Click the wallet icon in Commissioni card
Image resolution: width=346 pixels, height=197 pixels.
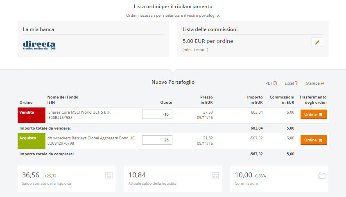[321, 176]
